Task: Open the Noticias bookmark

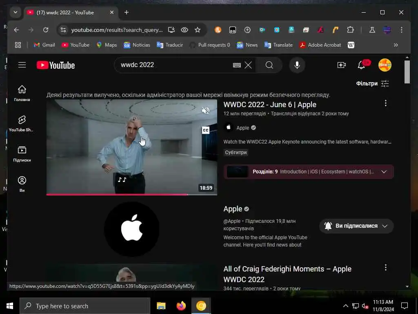Action: 137,45
